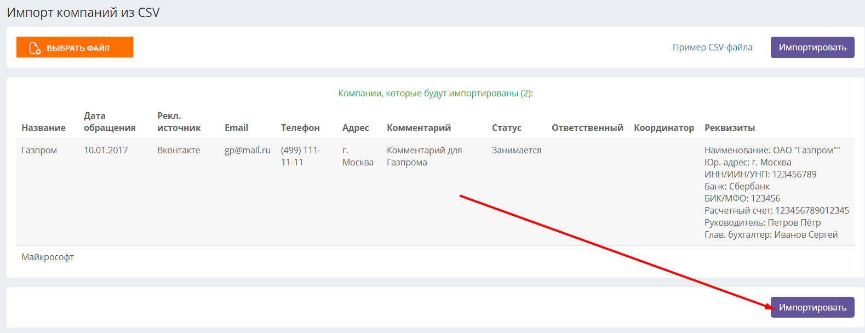Click the 'Импорт компаний из CSV' page title
This screenshot has width=865, height=333.
[83, 13]
